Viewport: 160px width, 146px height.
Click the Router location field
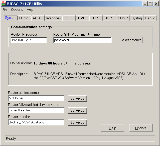[x=36, y=122]
